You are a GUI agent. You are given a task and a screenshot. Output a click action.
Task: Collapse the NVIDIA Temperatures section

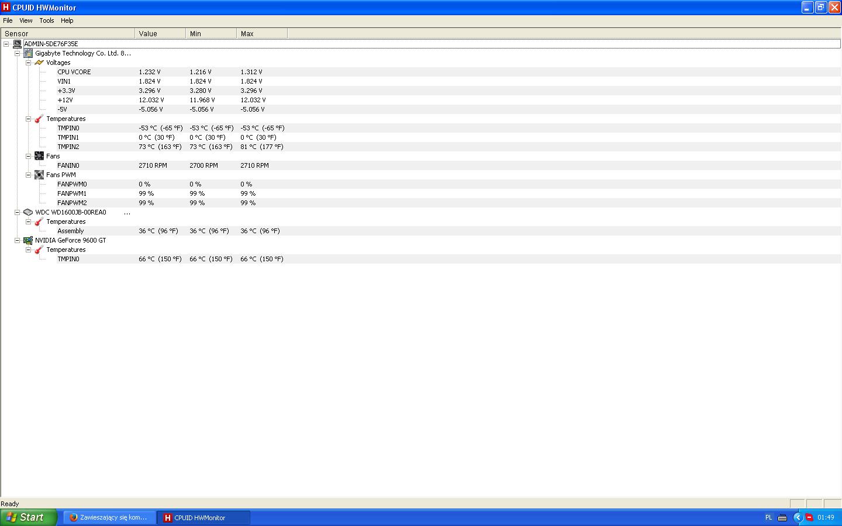pyautogui.click(x=28, y=250)
